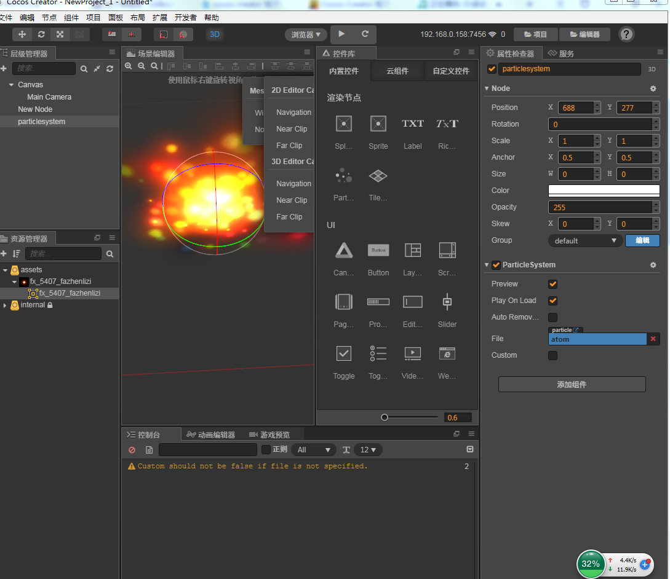This screenshot has height=579, width=670.
Task: Click the play preview button
Action: pos(342,34)
